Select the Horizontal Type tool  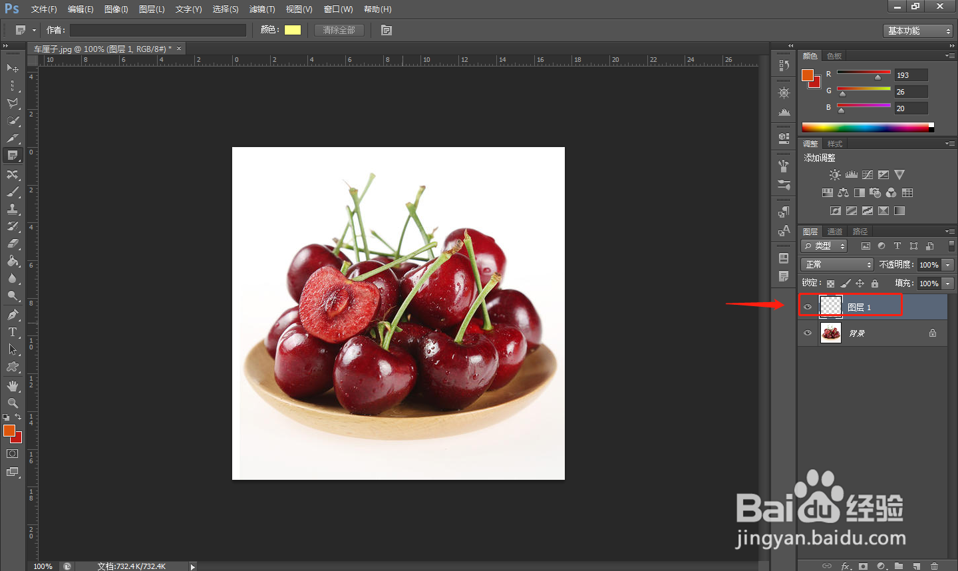point(12,332)
